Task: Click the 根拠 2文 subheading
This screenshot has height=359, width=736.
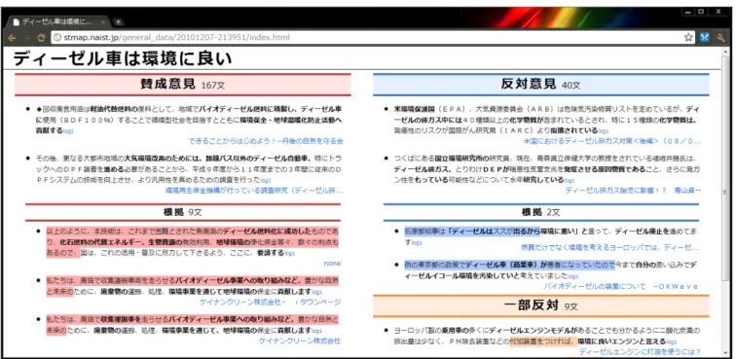Action: click(540, 212)
